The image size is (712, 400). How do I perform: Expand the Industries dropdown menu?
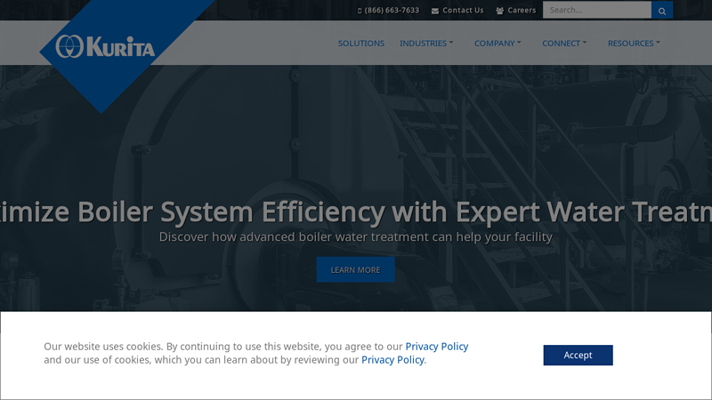pyautogui.click(x=426, y=43)
